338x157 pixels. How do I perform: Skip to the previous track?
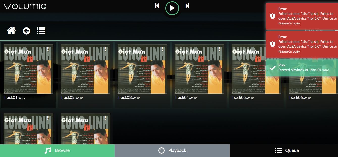tap(157, 6)
